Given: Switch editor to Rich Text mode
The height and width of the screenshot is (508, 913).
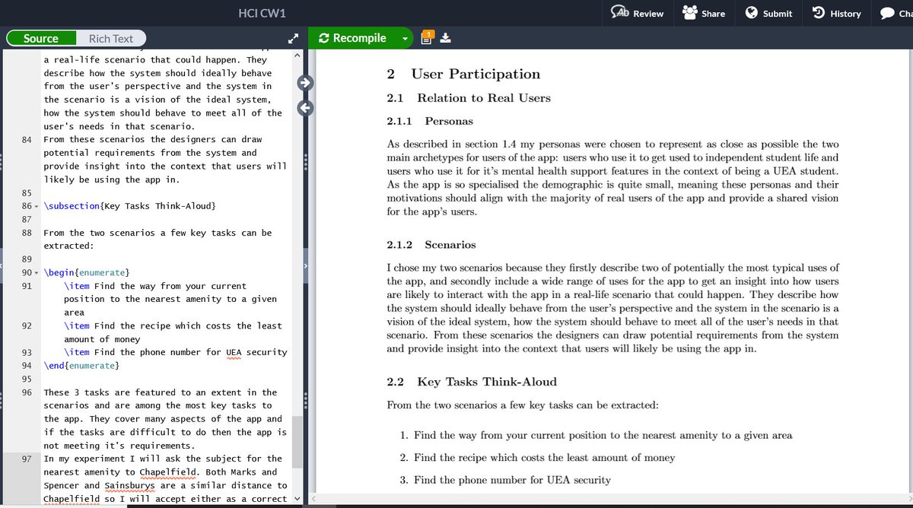Looking at the screenshot, I should pos(111,38).
